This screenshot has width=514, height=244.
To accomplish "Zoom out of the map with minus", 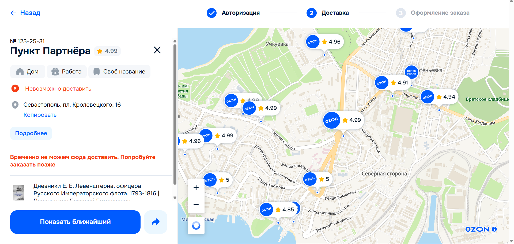I will (196, 205).
